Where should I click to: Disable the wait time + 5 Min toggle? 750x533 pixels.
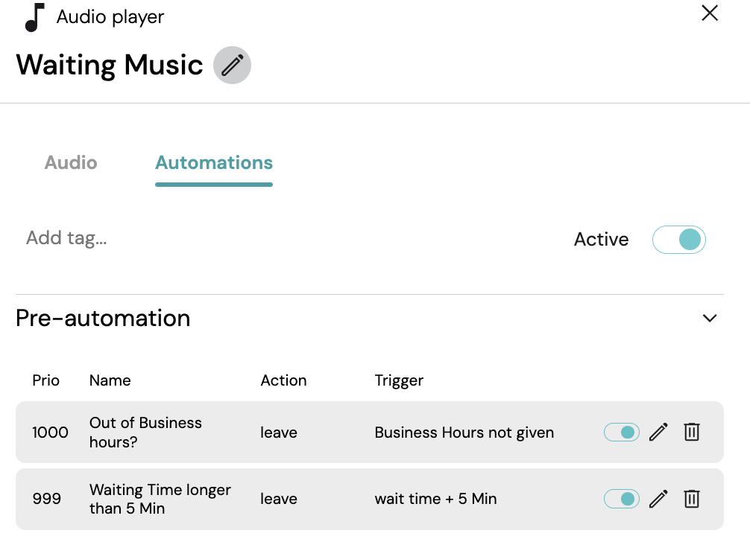coord(621,499)
